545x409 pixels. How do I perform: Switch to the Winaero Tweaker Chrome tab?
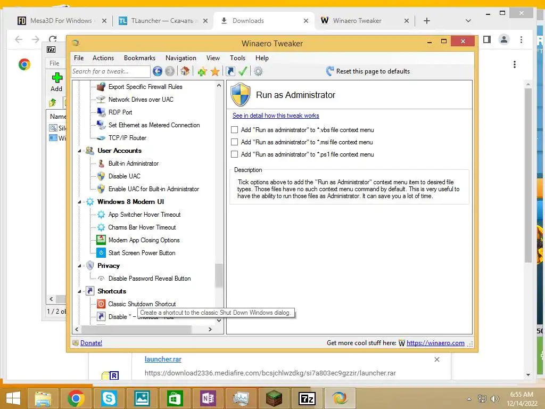[363, 21]
